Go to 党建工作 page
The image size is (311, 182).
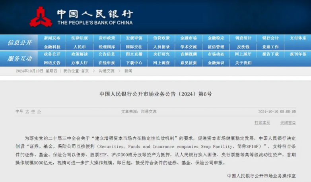(270, 47)
